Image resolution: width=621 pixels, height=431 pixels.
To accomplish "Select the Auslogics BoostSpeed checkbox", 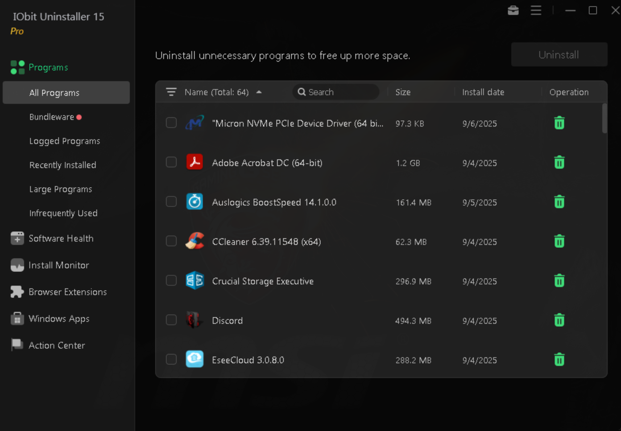I will point(171,201).
